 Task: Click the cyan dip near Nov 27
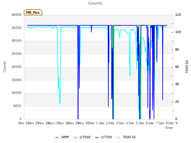[x=60, y=103]
